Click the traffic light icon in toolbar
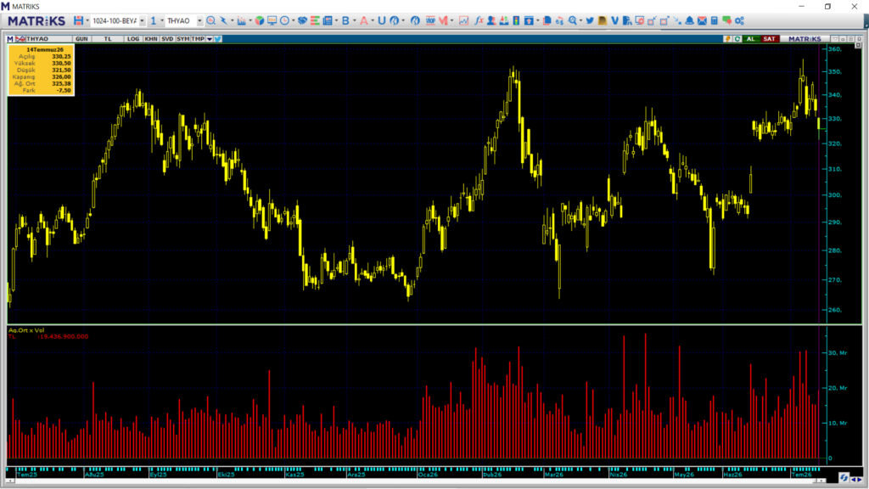Screen dimensions: 869x489 click(516, 20)
